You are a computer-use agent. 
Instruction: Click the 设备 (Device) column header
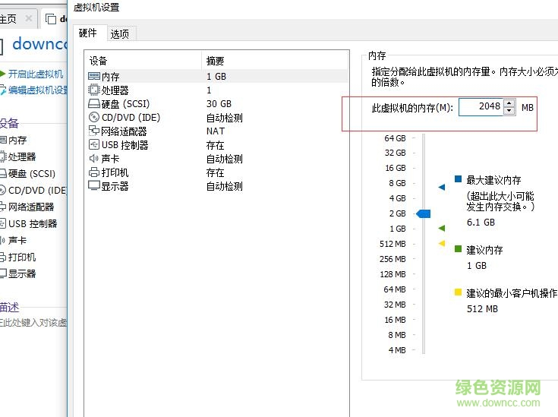tap(99, 61)
